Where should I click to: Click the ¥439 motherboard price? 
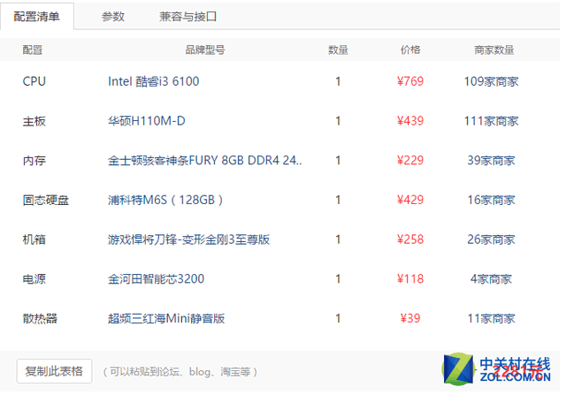pos(410,121)
